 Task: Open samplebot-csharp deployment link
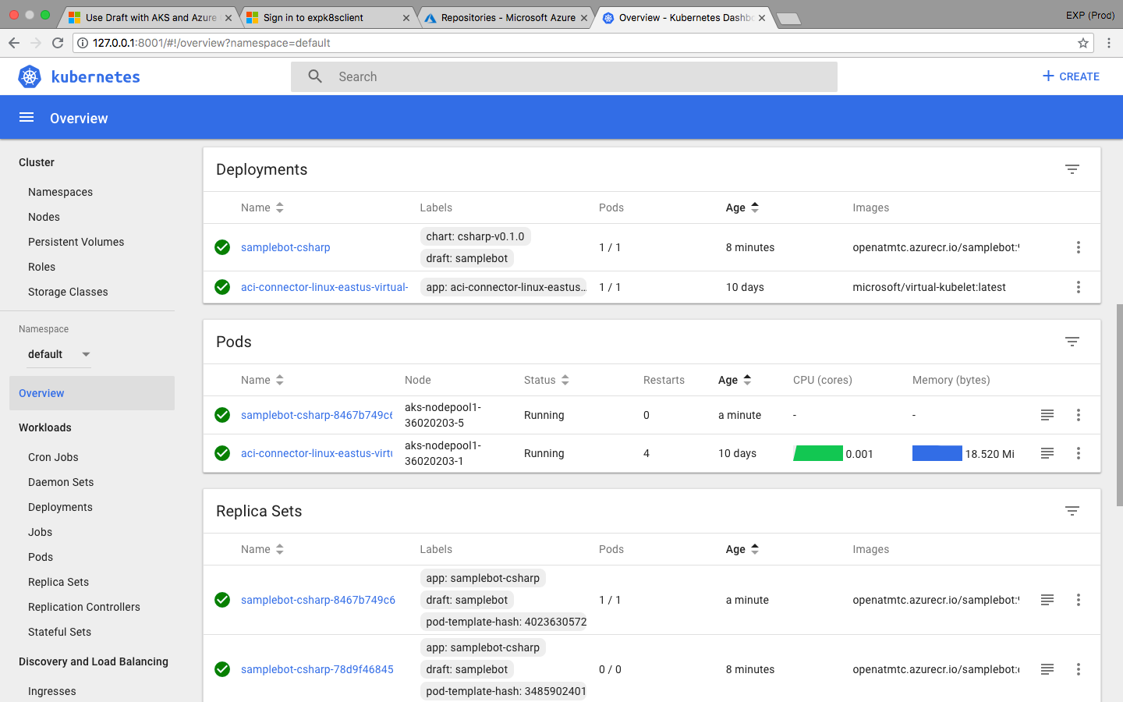285,247
